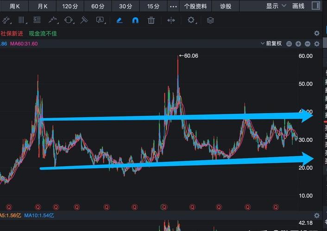Delete drawings with the trash icon
The width and height of the screenshot is (327, 231).
coord(151,20)
